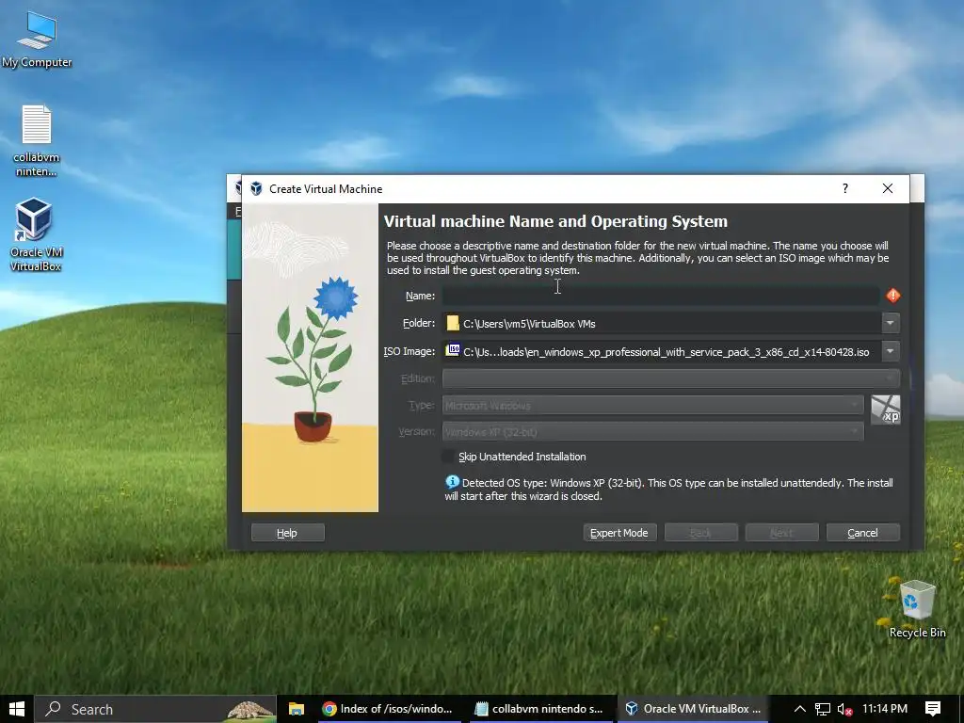Open the notification center icon
This screenshot has height=723, width=964.
click(x=933, y=709)
